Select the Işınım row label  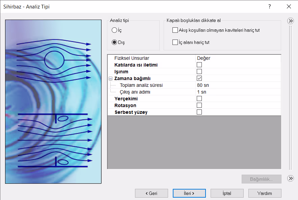coord(121,72)
